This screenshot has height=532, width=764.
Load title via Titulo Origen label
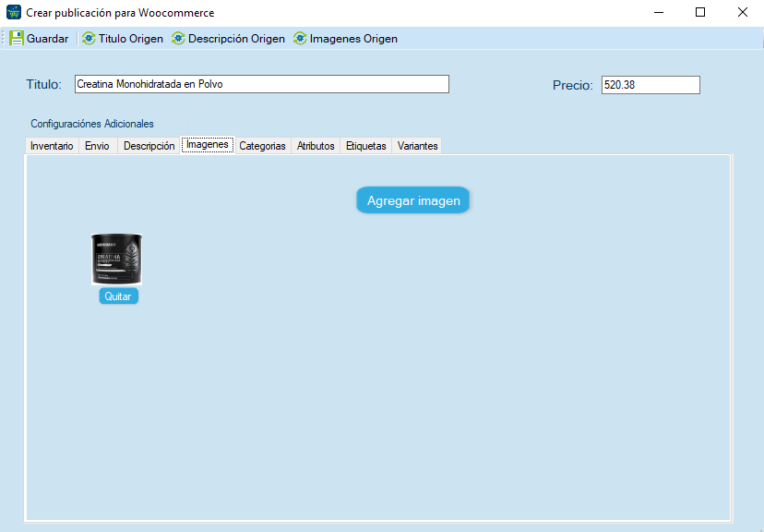coord(131,39)
